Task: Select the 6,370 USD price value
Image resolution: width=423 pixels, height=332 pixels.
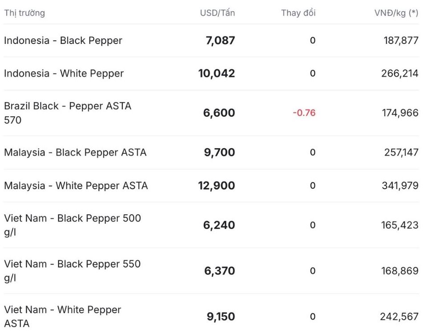Action: 220,271
